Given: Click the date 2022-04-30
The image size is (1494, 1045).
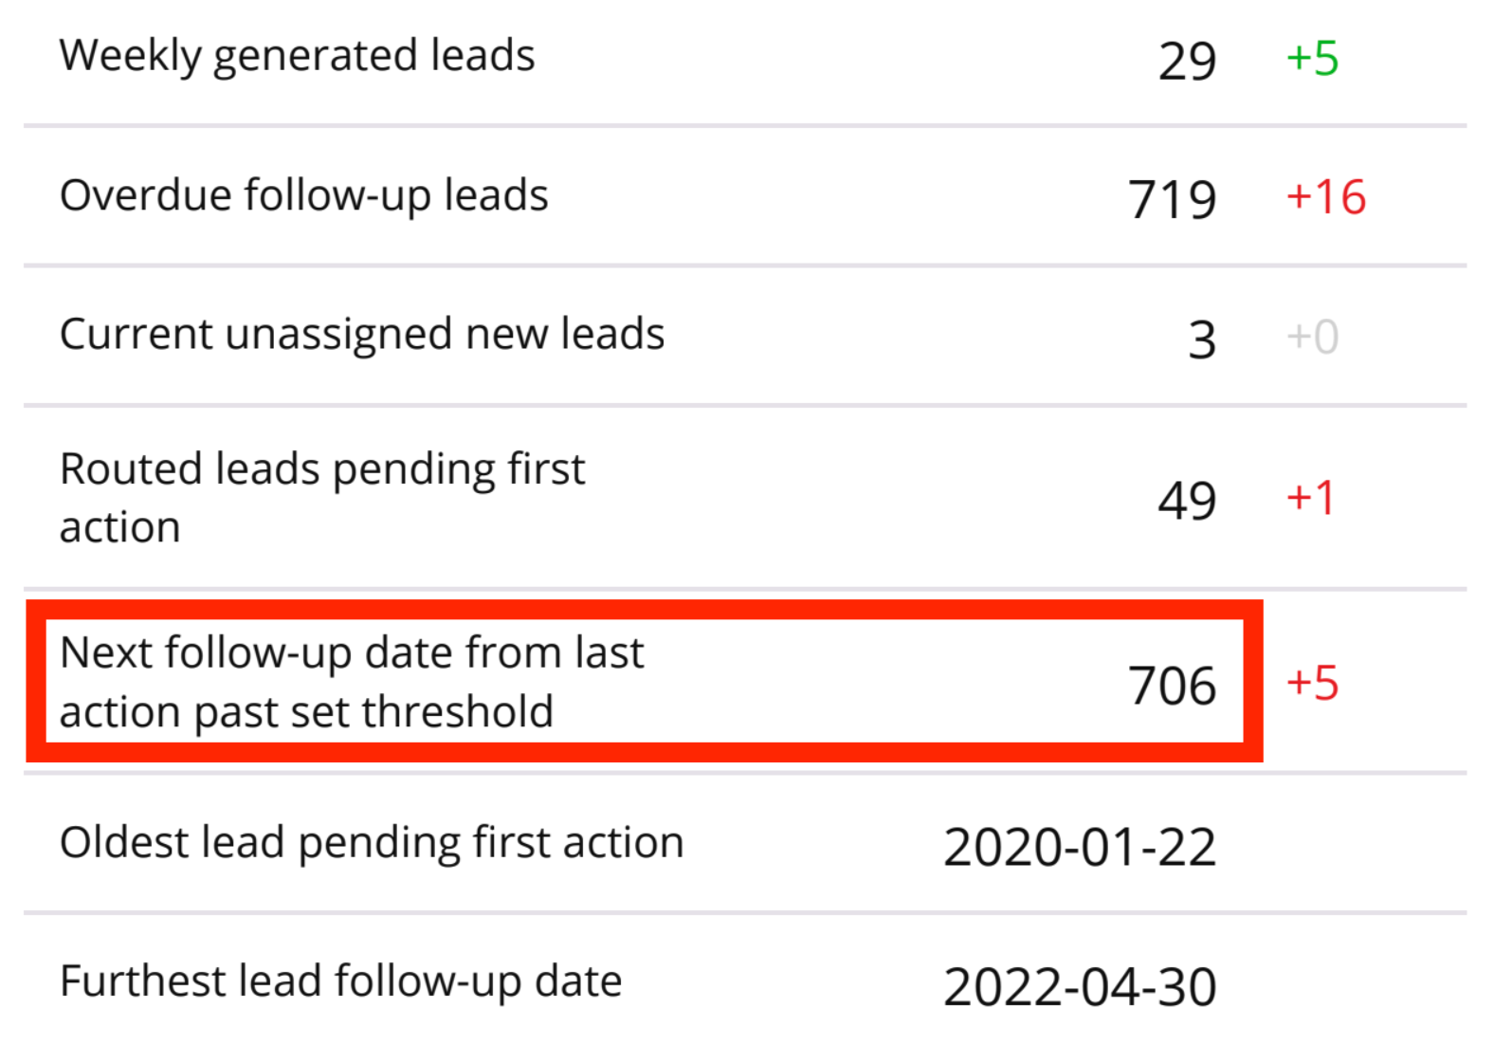Looking at the screenshot, I should tap(1079, 987).
